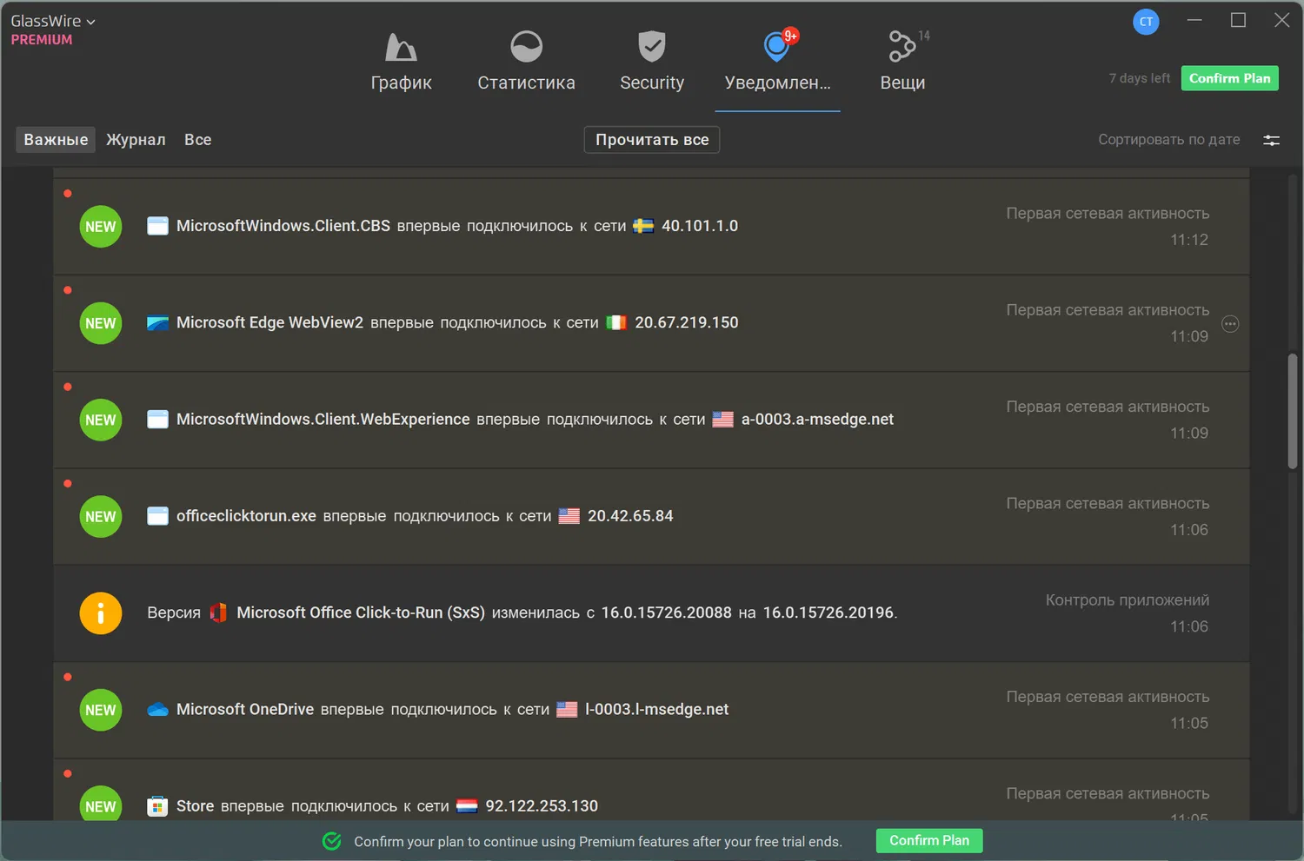Screen dimensions: 1304x861
Task: Open the notification filter settings sliders icon
Action: point(1271,140)
